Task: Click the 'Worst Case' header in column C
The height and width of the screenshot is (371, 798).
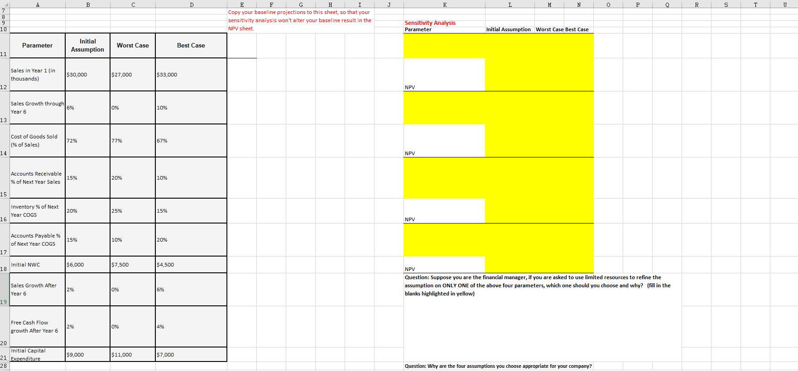Action: pos(133,45)
